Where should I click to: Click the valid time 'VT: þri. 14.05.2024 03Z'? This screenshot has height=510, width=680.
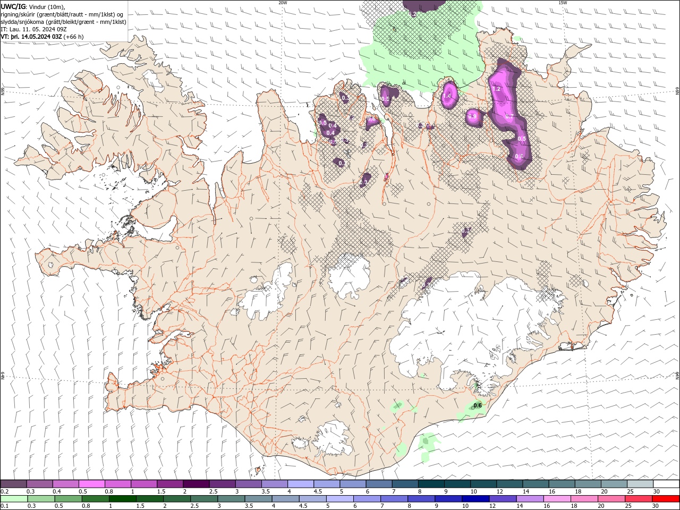pos(32,37)
